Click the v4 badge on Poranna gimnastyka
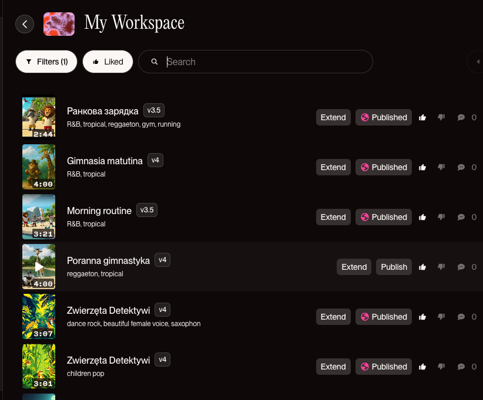483x400 pixels. click(x=162, y=260)
